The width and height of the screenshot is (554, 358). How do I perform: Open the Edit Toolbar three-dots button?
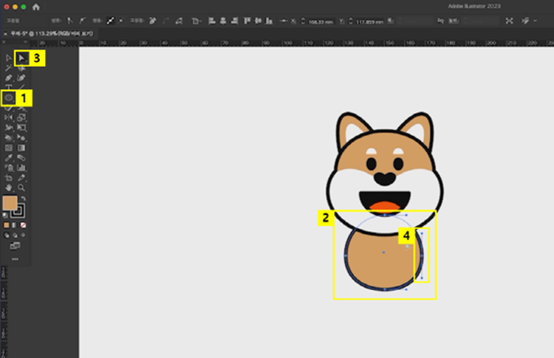click(x=15, y=259)
